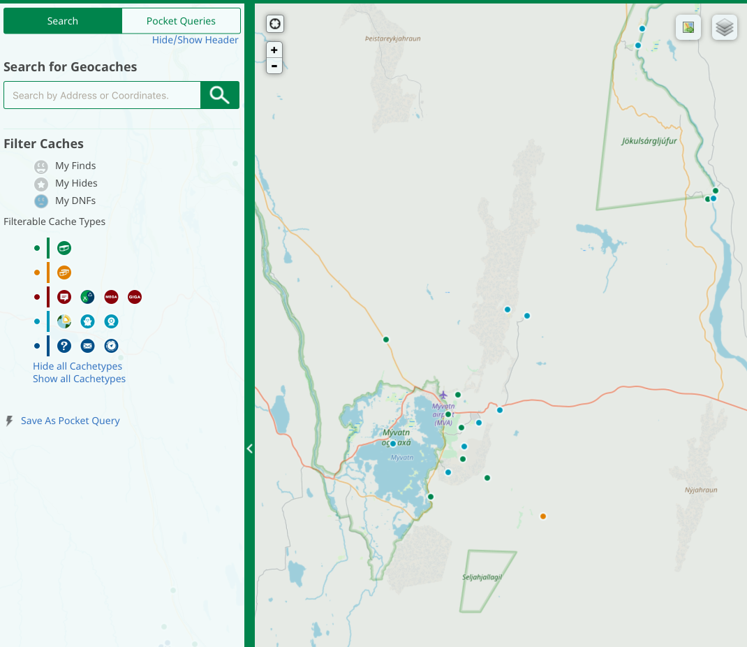Click the Þeistareykjahraun map label

pos(392,38)
